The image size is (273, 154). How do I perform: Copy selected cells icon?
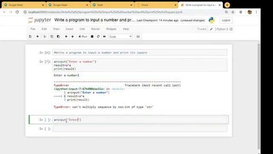click(x=52, y=36)
